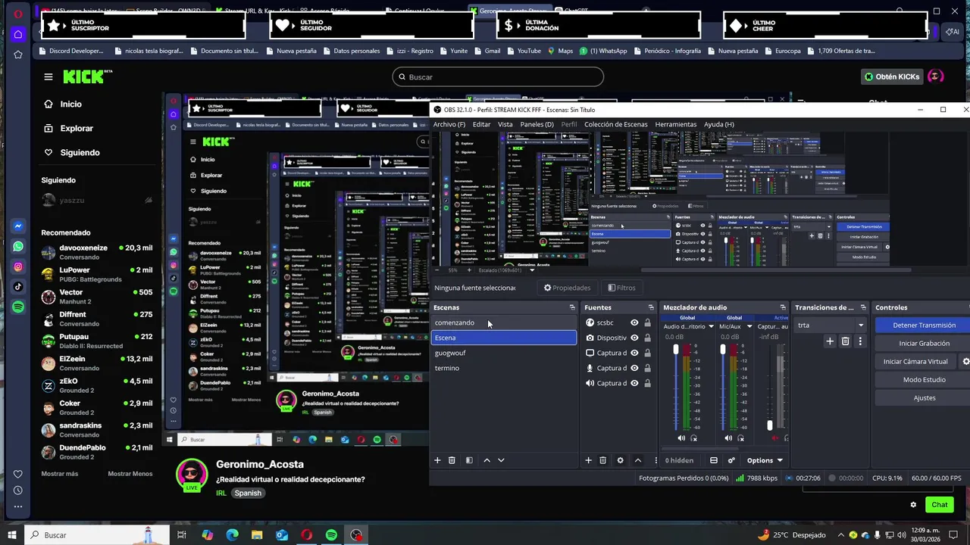Open TikTok from the Opera sidebar

pyautogui.click(x=18, y=287)
